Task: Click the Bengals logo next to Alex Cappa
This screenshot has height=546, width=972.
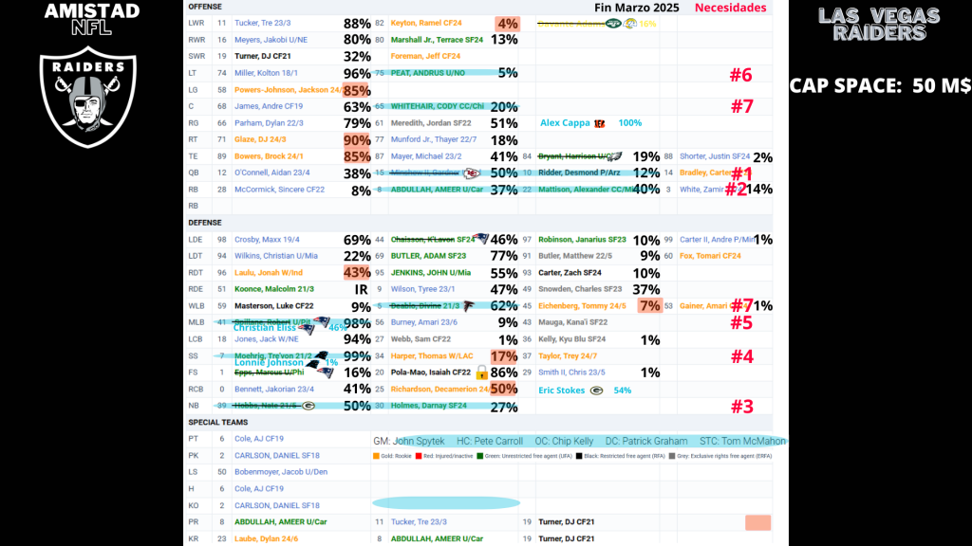Action: (x=600, y=123)
